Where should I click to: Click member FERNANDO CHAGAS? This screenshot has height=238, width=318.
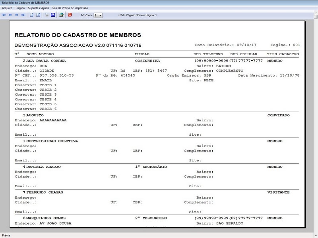[45, 192]
